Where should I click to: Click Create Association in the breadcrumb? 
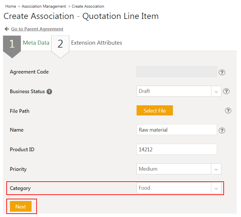click(x=88, y=6)
